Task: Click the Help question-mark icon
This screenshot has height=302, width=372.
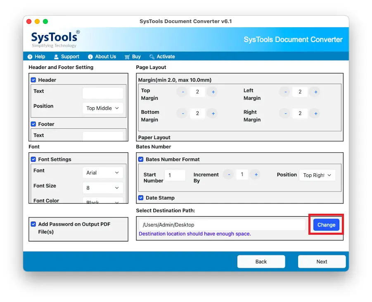Action: 30,57
